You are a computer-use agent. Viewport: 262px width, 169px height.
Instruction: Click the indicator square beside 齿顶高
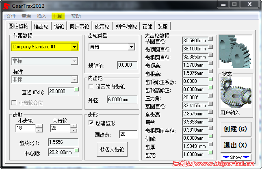coord(211,63)
